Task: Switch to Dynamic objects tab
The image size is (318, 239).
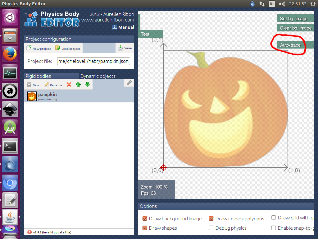Action: [98, 76]
